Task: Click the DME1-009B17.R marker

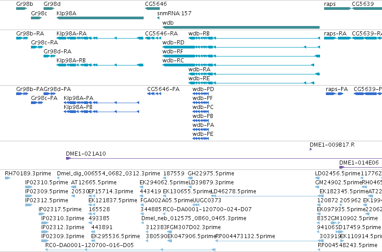Action: pyautogui.click(x=311, y=149)
